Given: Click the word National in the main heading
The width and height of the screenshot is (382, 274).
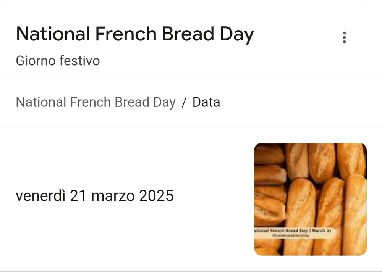Looking at the screenshot, I should click(x=52, y=34).
